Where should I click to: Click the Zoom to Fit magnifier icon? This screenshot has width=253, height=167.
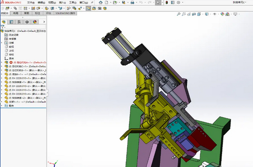178,14
